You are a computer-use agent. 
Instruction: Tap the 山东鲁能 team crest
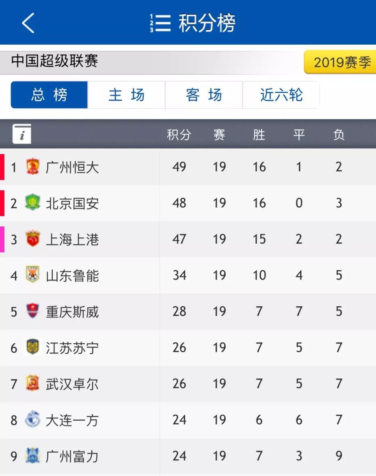33,275
